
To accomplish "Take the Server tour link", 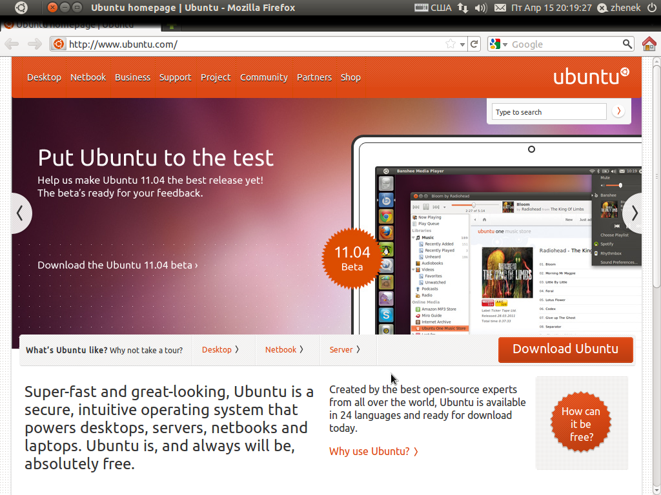I will pyautogui.click(x=345, y=350).
